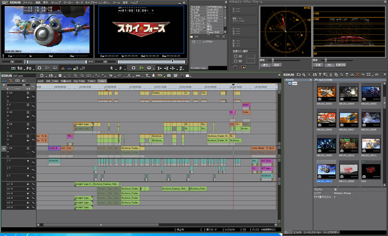Open the マーカー menu
388x236 pixels.
68,2
